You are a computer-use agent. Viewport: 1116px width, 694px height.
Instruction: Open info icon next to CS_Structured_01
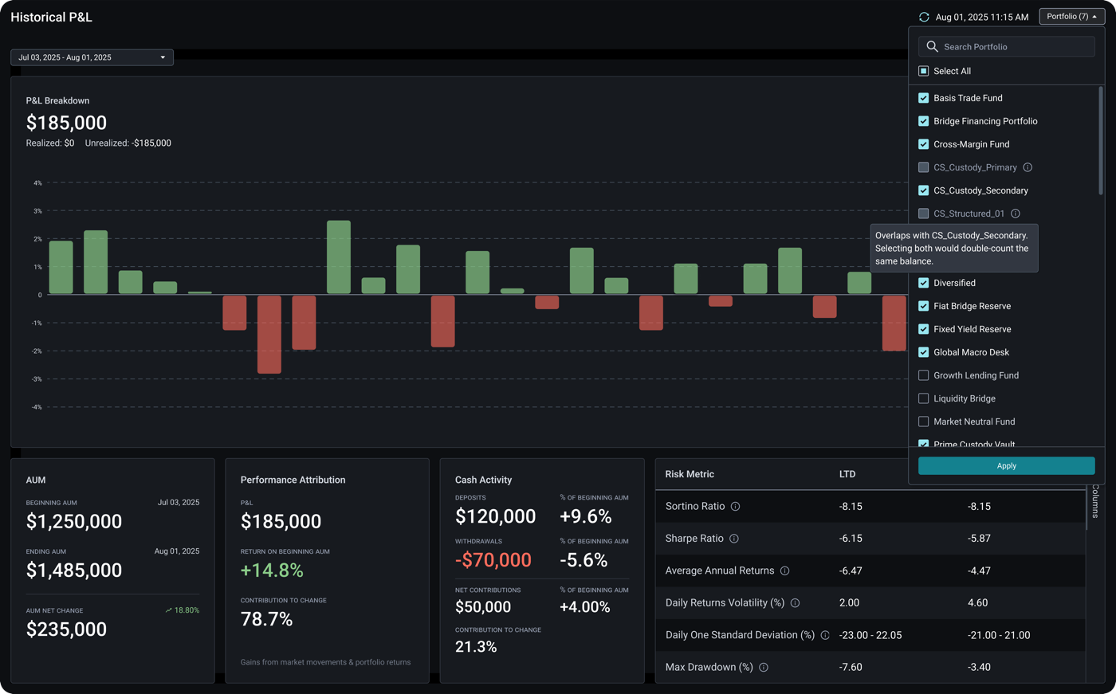click(1015, 214)
